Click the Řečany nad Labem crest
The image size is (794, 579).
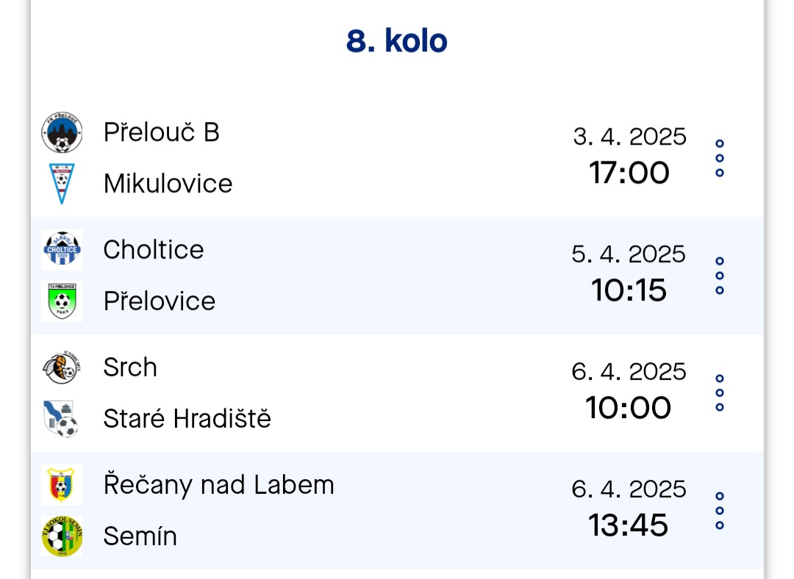point(62,485)
